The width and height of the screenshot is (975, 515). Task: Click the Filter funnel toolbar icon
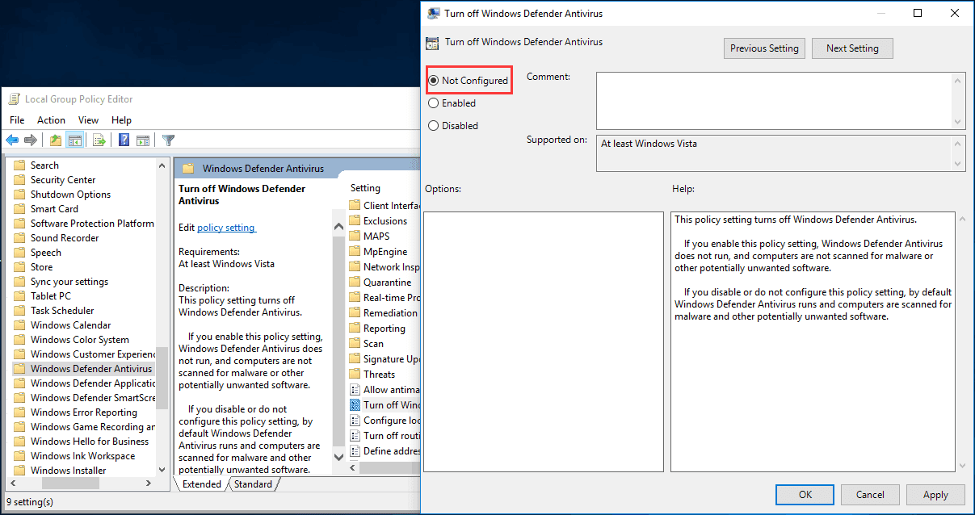point(169,140)
